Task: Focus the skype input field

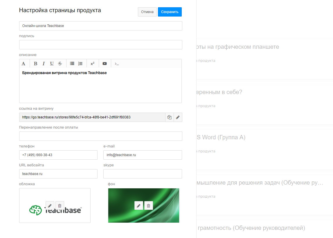Action: (143, 174)
